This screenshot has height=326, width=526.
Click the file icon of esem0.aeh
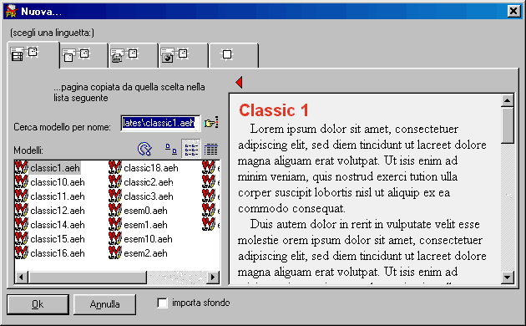114,211
